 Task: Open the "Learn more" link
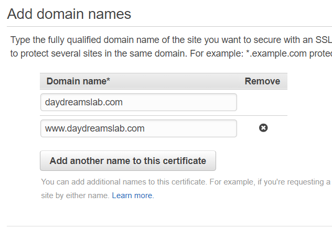132,196
